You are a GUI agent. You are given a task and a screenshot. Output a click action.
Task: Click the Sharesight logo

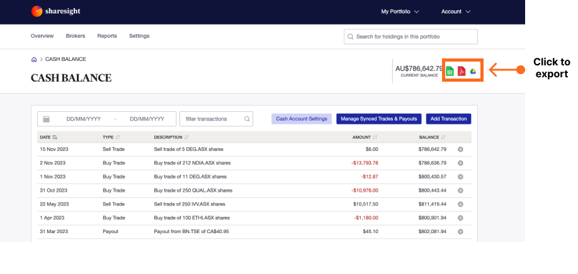click(55, 11)
